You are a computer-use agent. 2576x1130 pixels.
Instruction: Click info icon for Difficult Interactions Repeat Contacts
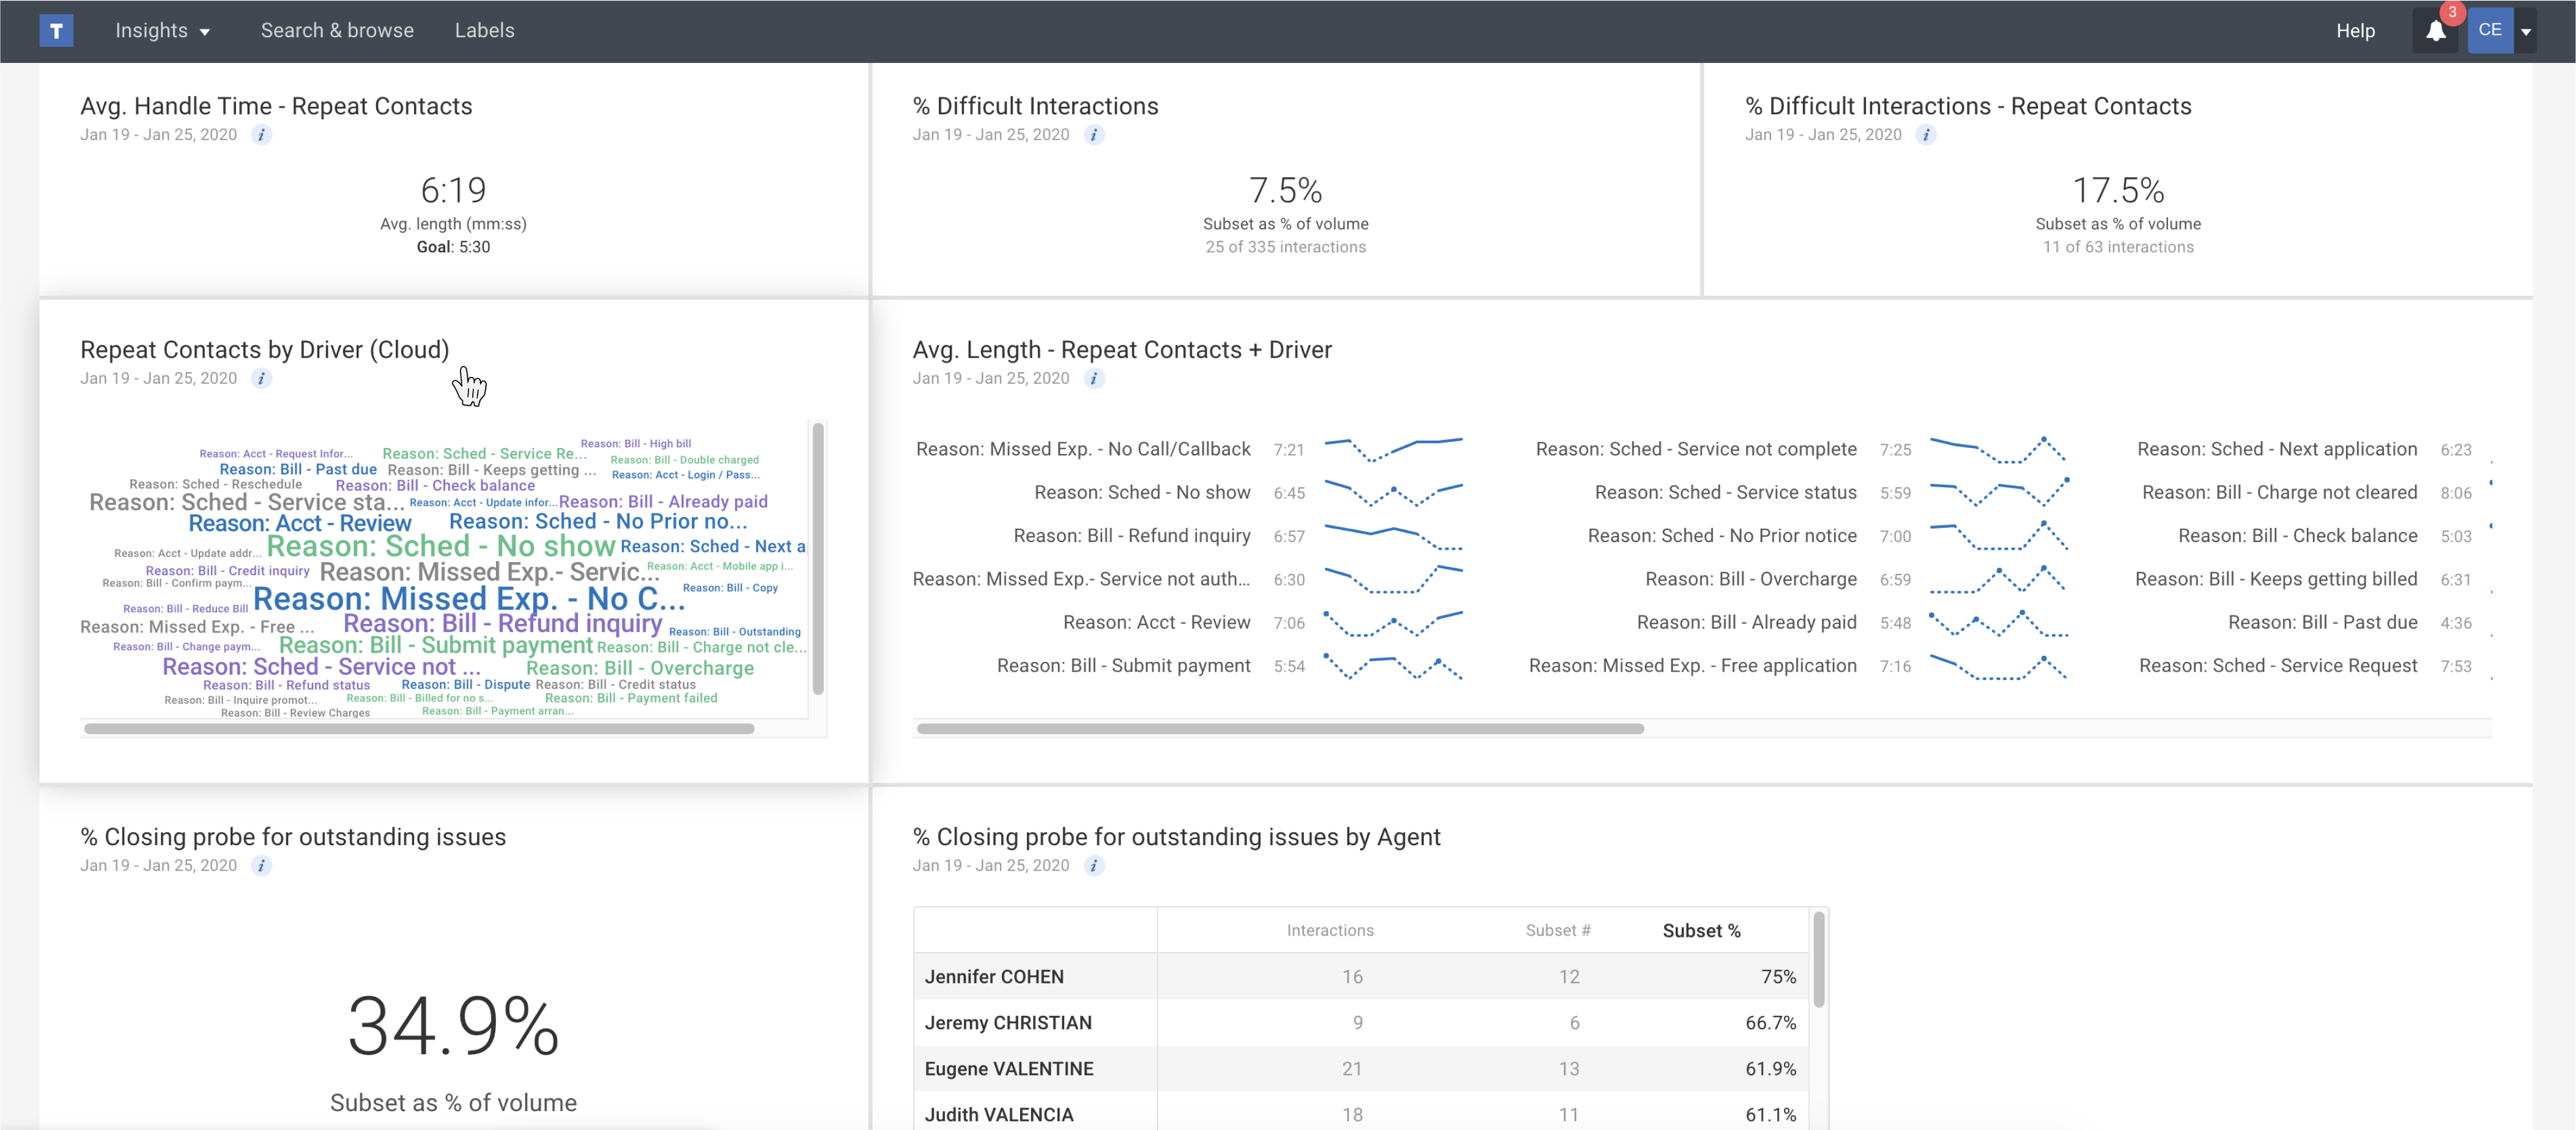point(1926,135)
